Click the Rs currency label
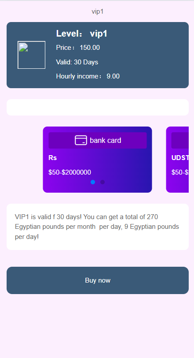This screenshot has height=358, width=194. point(53,158)
